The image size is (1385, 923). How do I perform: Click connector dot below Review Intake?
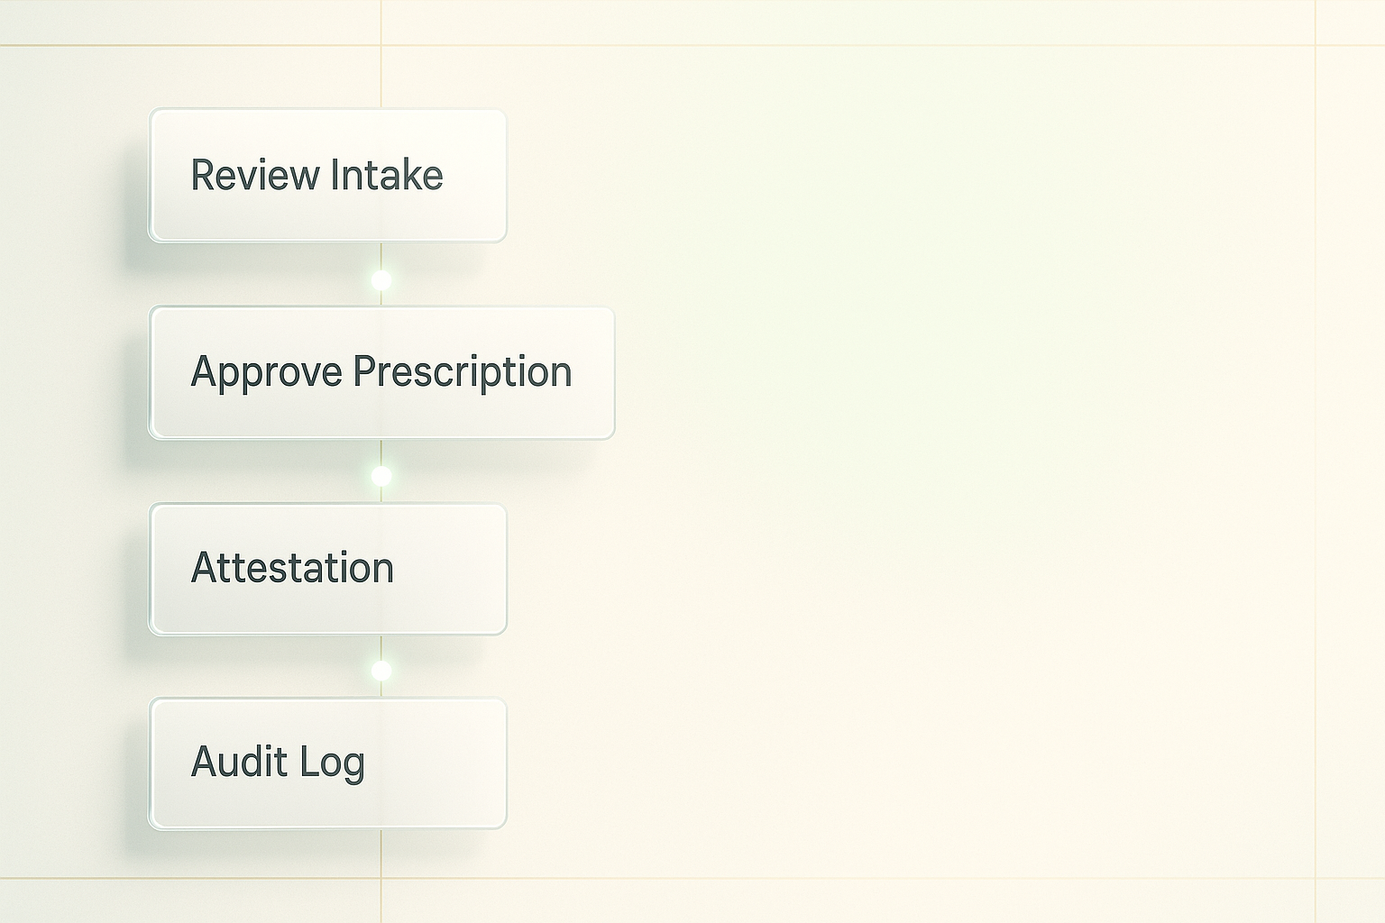click(381, 280)
